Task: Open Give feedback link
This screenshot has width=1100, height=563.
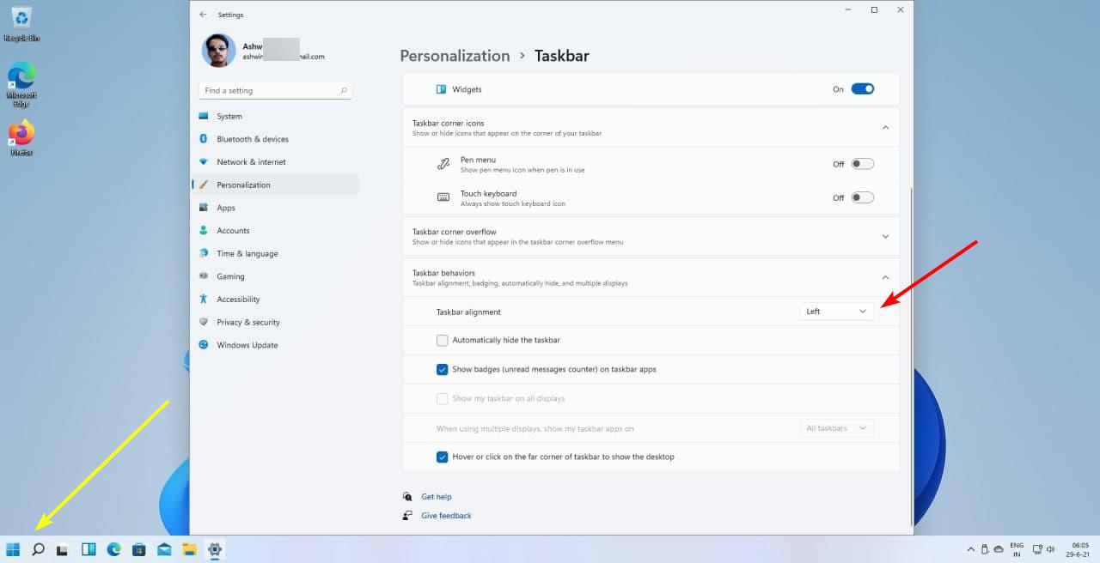Action: (x=446, y=516)
